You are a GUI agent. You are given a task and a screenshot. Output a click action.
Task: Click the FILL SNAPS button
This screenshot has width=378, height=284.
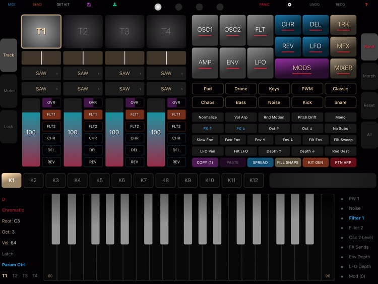coord(288,162)
